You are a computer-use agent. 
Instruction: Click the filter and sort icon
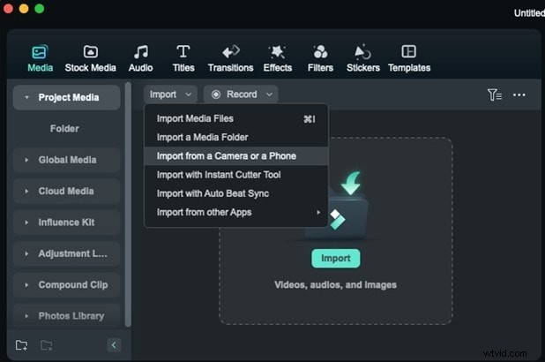494,94
